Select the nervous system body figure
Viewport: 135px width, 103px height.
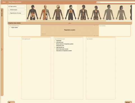tap(58, 12)
